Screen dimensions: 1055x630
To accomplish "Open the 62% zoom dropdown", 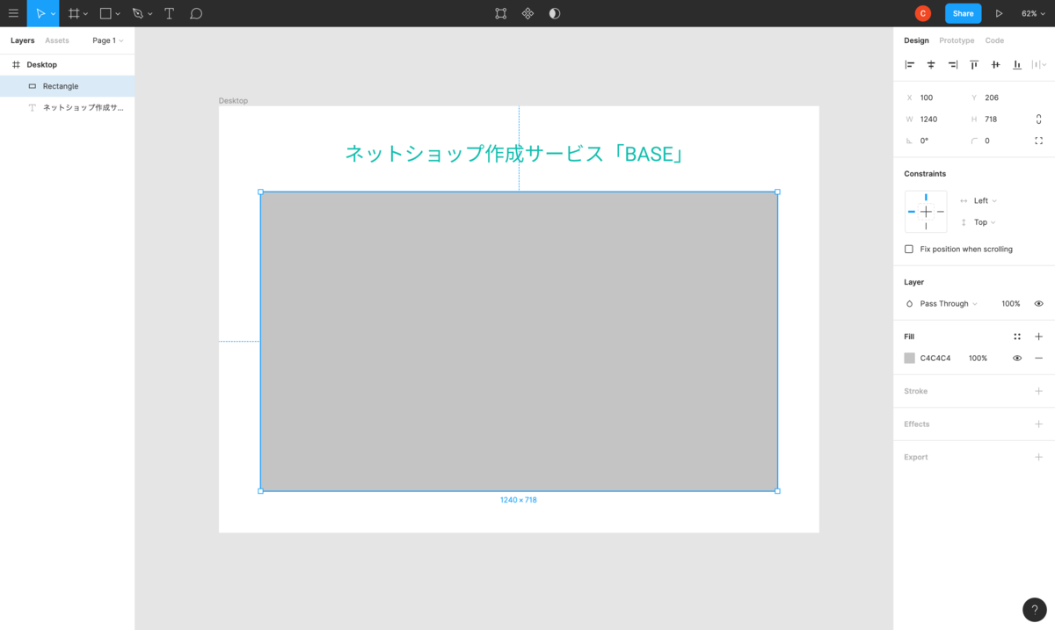I will (x=1033, y=13).
